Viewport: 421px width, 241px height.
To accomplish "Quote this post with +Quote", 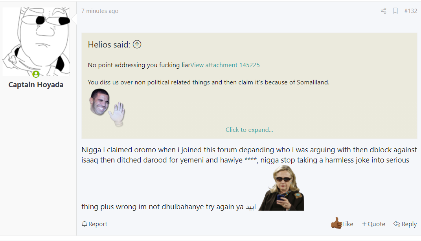I will point(373,224).
